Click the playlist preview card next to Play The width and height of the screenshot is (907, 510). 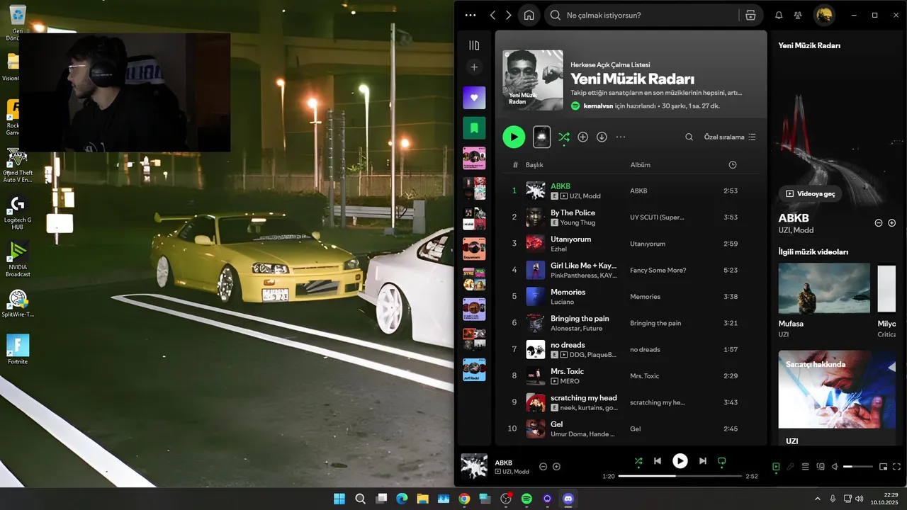[541, 137]
